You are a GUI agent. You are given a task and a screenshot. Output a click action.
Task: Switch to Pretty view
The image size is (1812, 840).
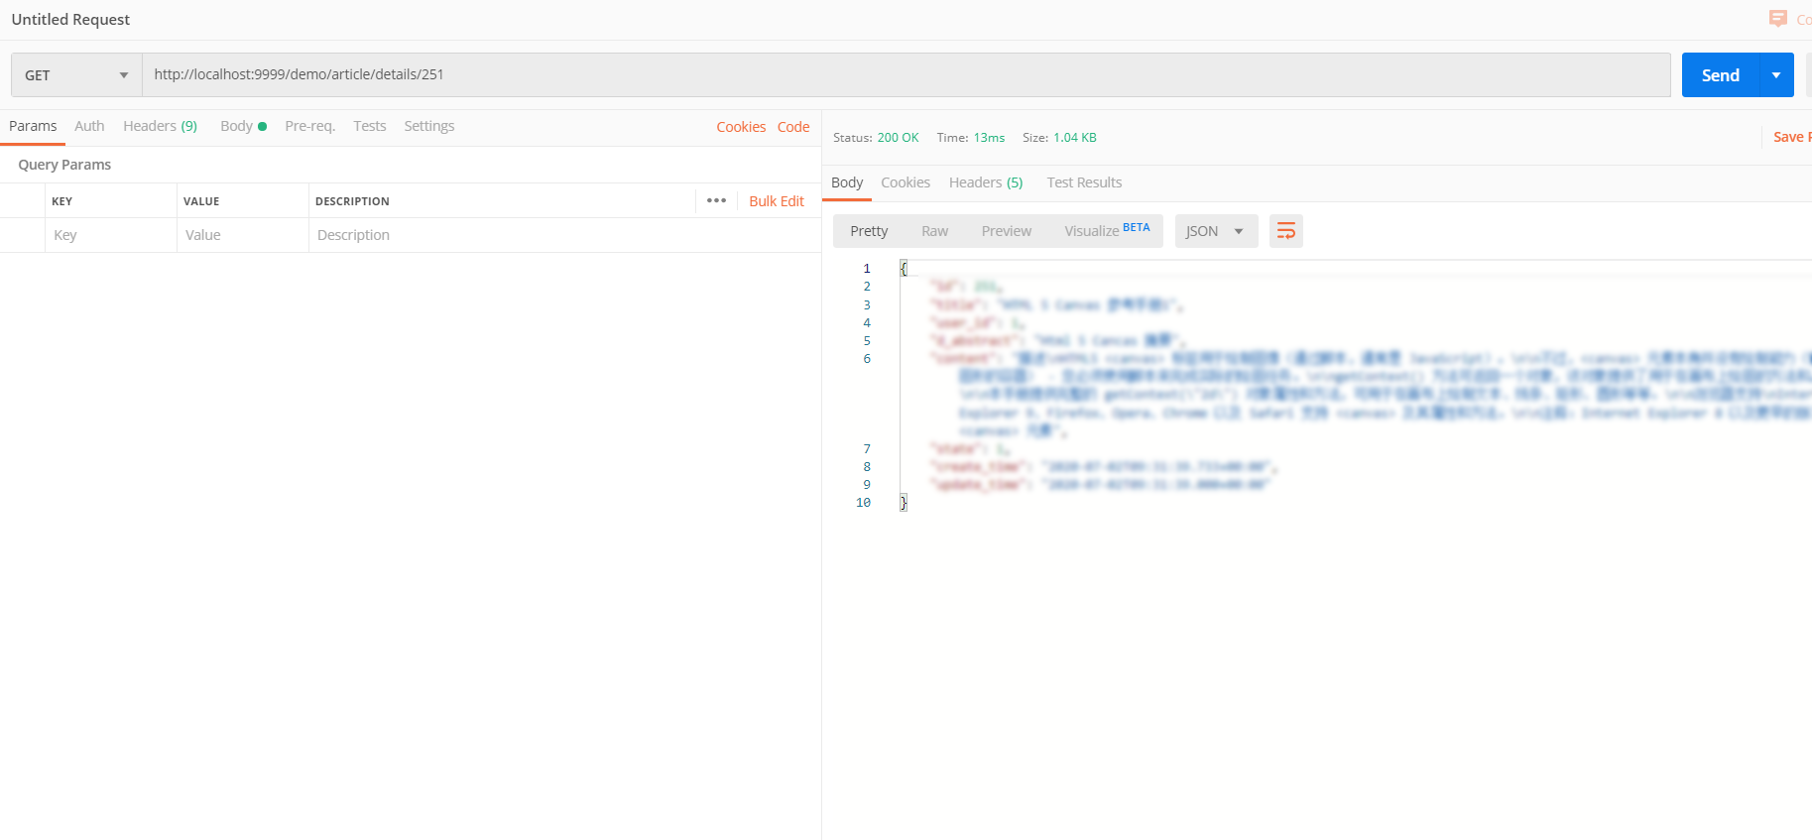click(x=869, y=231)
